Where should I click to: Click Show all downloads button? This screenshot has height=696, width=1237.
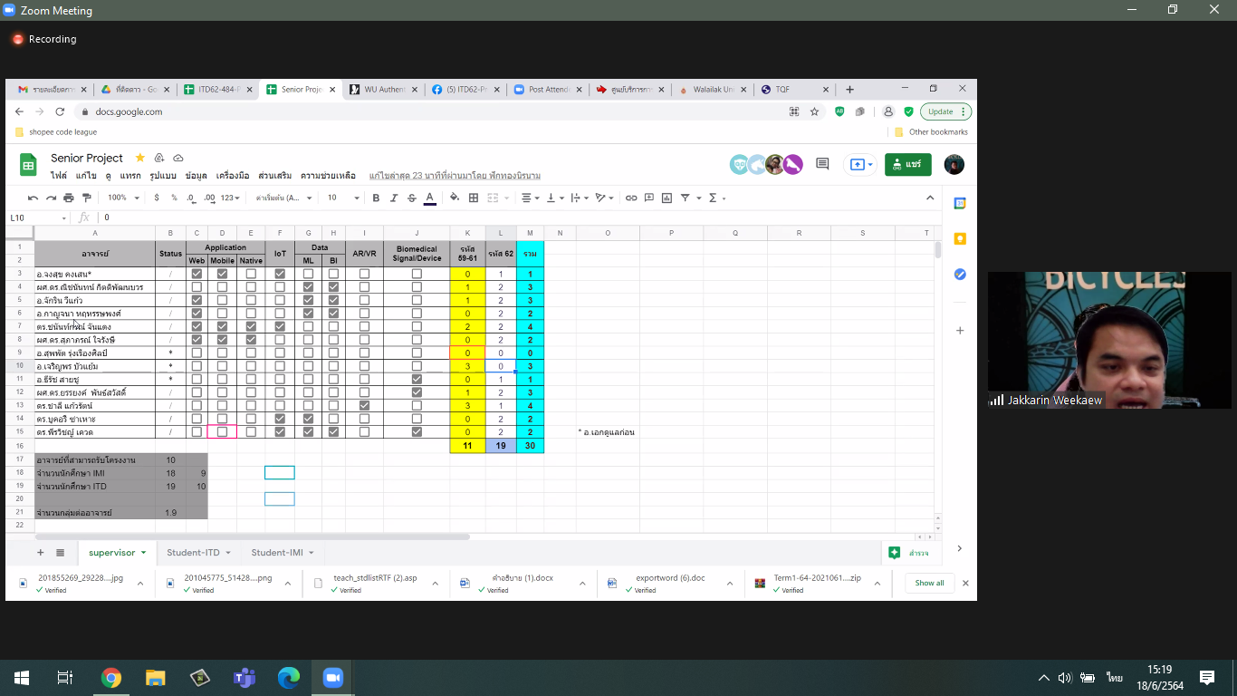point(929,583)
